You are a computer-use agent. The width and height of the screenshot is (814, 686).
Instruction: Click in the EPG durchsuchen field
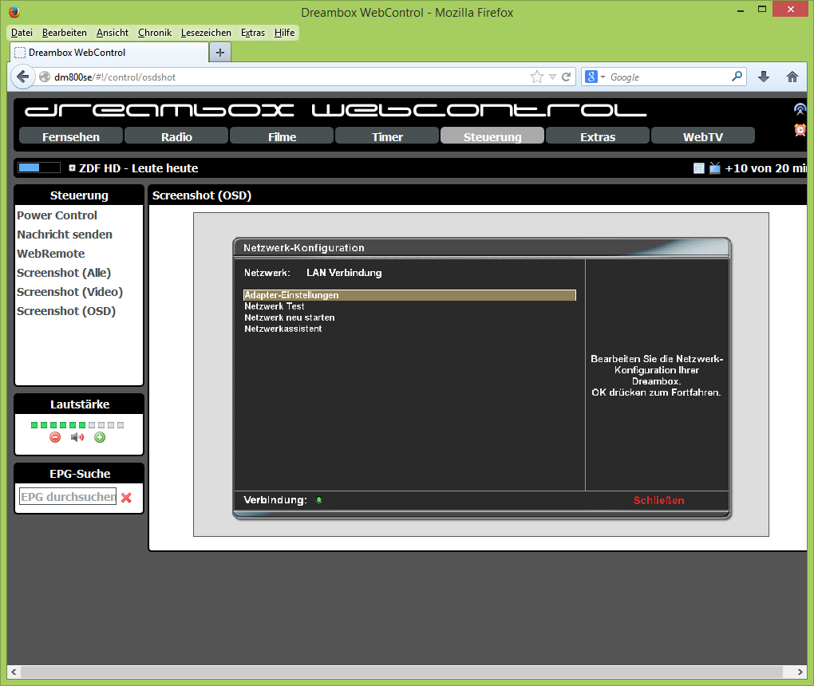(68, 497)
